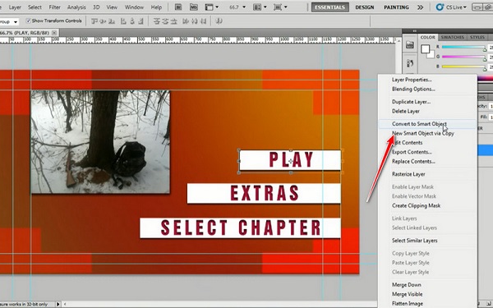The height and width of the screenshot is (308, 493).
Task: Show more workspaces with the >> chevron
Action: pyautogui.click(x=420, y=7)
